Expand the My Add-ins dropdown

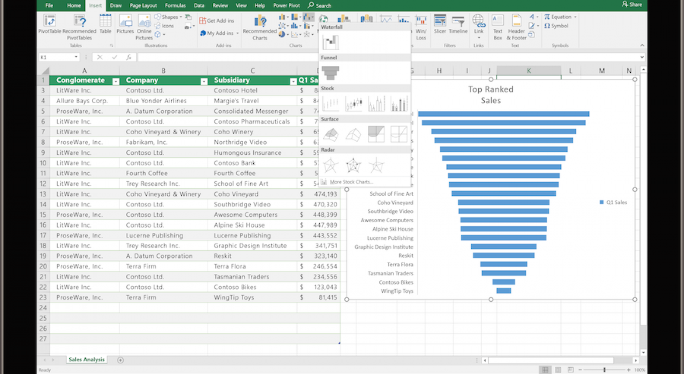point(238,33)
